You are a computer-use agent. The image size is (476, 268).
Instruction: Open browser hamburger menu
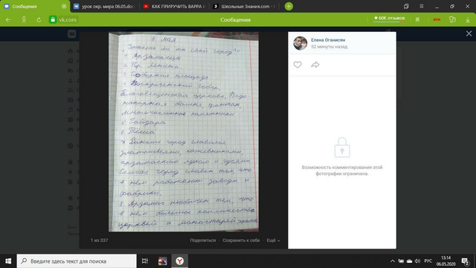422,6
